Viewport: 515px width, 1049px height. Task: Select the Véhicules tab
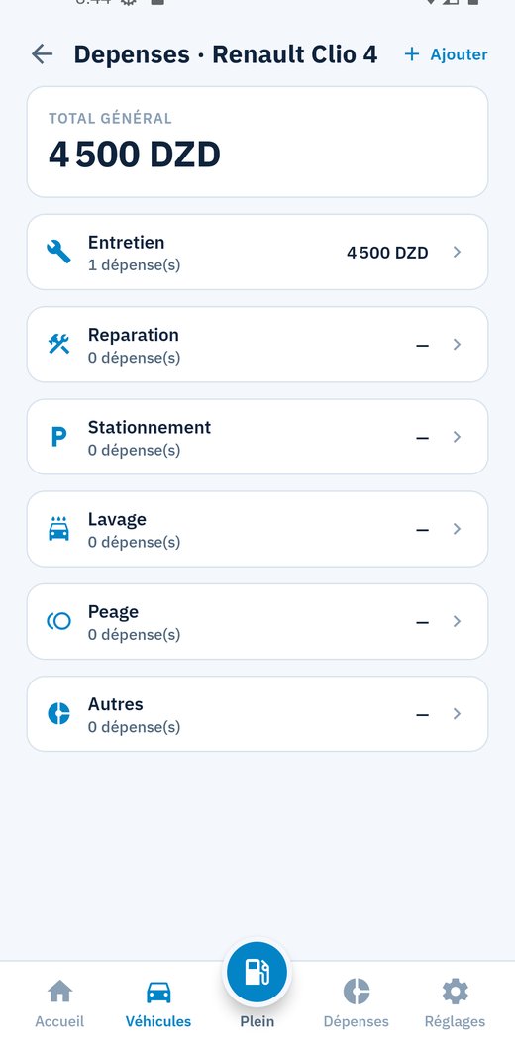click(158, 1003)
